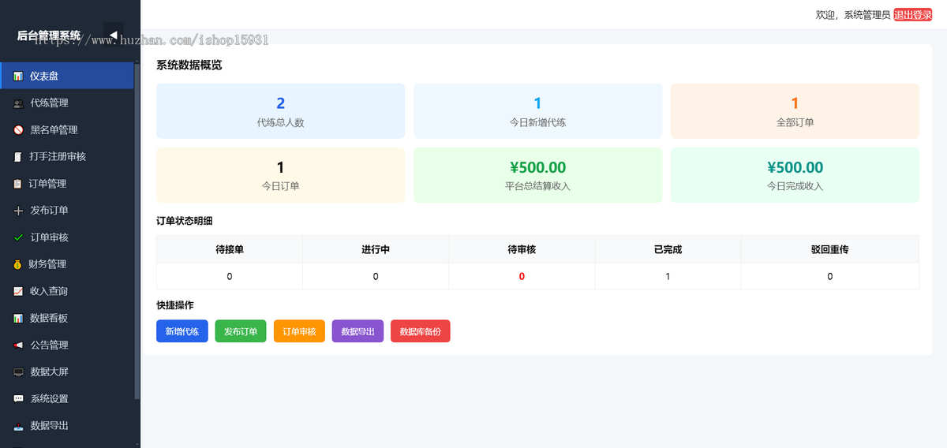Click the bar chart icon beside 数据看板
The image size is (947, 448).
click(x=18, y=318)
